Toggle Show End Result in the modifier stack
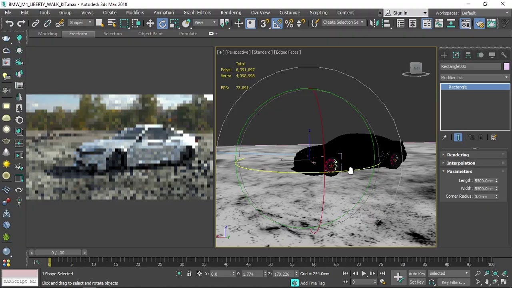Viewport: 512px width, 288px height. click(x=458, y=138)
